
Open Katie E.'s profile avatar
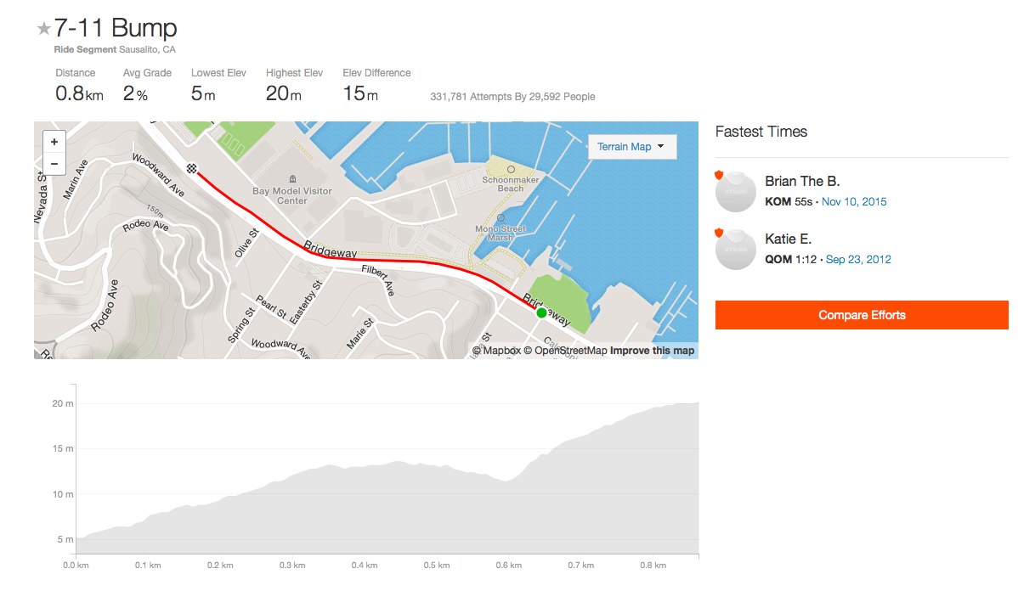click(x=735, y=249)
